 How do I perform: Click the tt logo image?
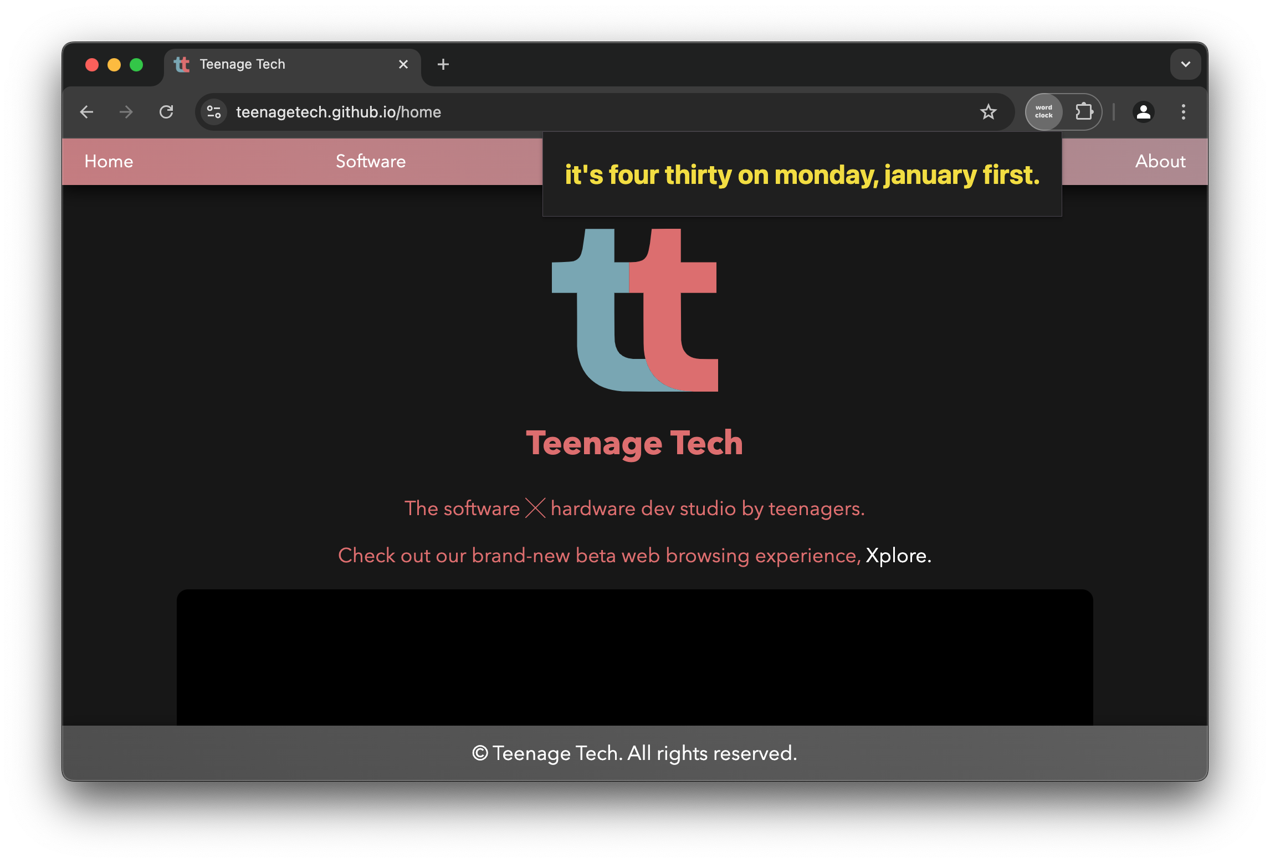635,310
